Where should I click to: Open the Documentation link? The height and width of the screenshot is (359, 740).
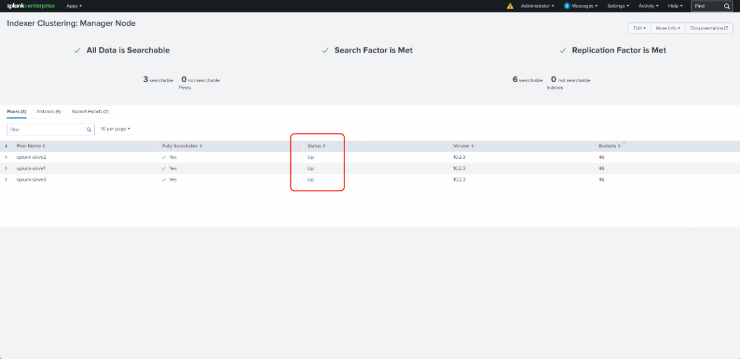click(x=709, y=28)
